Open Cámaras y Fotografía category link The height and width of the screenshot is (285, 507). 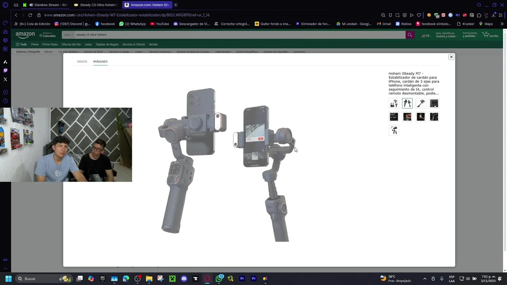28,52
